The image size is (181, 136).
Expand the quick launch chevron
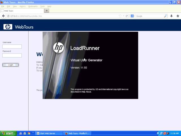pyautogui.click(x=33, y=133)
